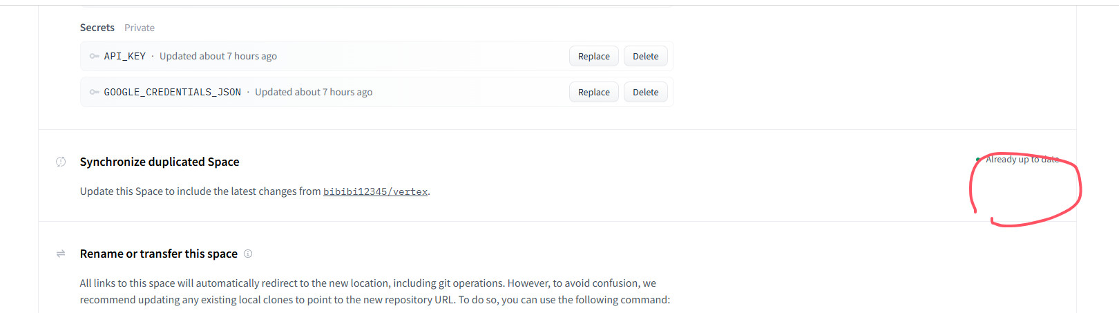Click the API_KEY updated 7 hours ago timestamp
The width and height of the screenshot is (1119, 313).
pos(218,56)
